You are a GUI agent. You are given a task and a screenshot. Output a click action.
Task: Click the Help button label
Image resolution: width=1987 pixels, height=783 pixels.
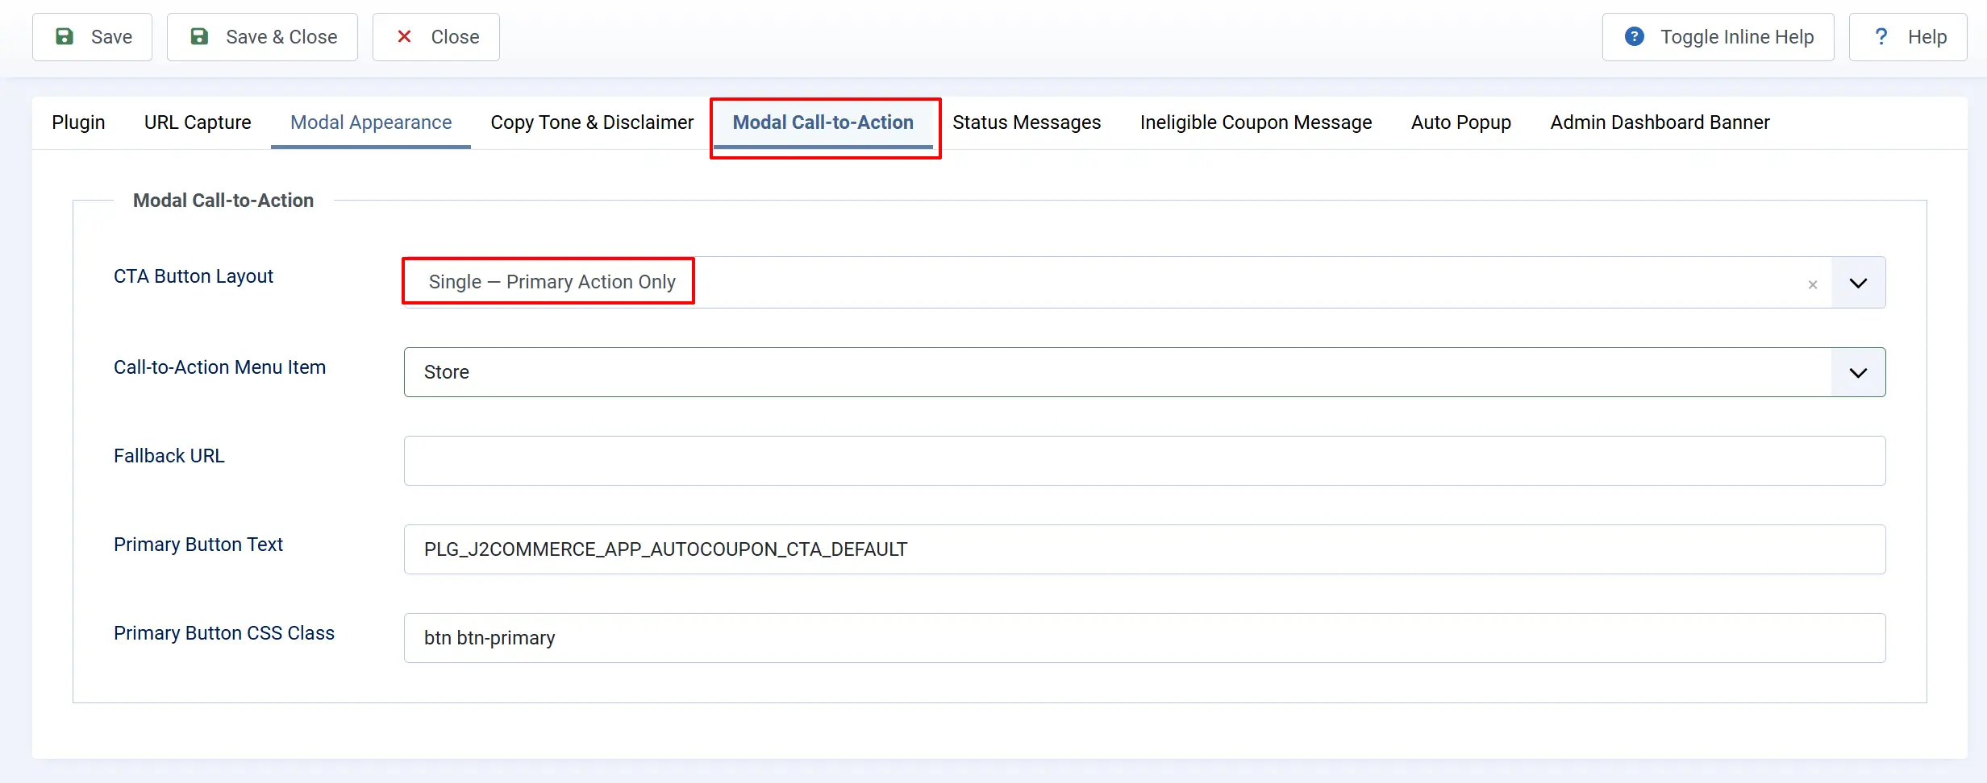(x=1927, y=37)
